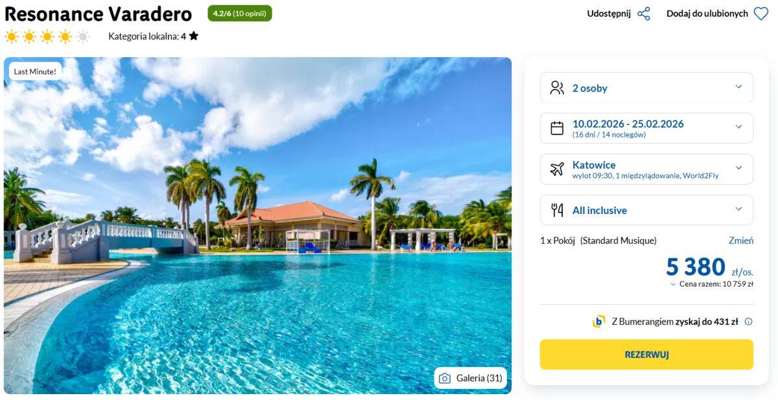Click the calendar icon in the date field

[557, 128]
